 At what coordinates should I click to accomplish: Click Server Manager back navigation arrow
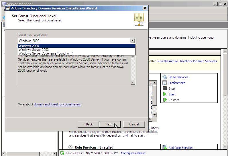pyautogui.click(x=4, y=17)
